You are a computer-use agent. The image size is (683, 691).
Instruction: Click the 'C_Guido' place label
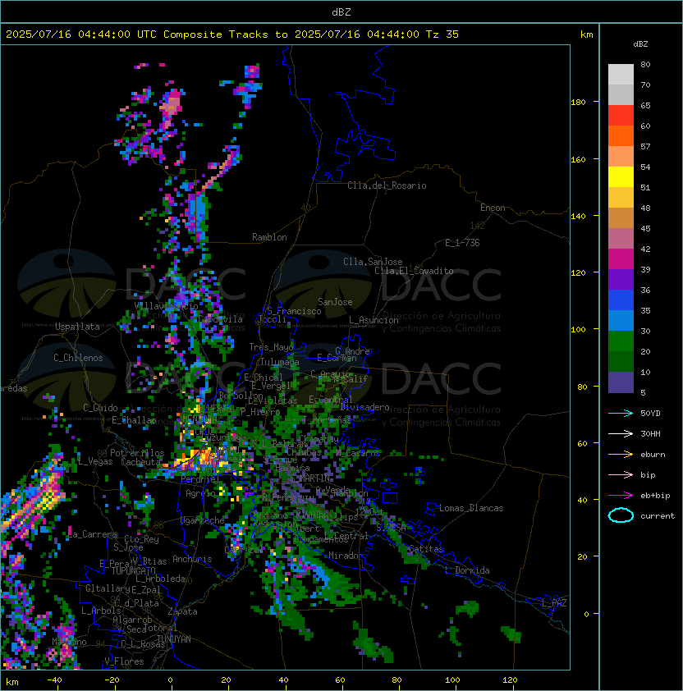pos(100,408)
